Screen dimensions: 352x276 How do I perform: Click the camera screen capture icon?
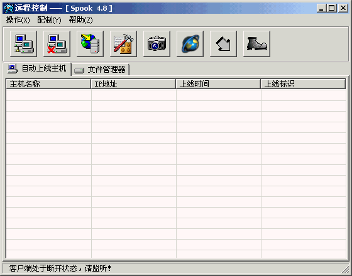pos(157,44)
